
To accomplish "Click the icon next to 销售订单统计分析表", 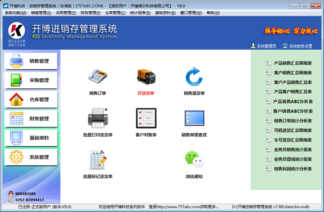I will click(269, 121).
